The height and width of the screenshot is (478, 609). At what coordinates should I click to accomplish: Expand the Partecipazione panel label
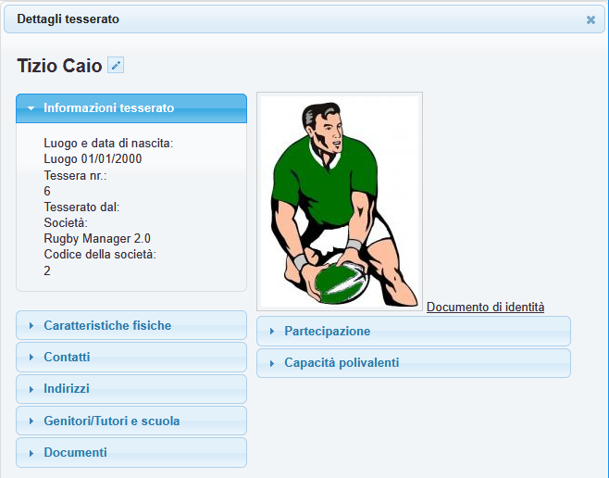click(x=328, y=332)
